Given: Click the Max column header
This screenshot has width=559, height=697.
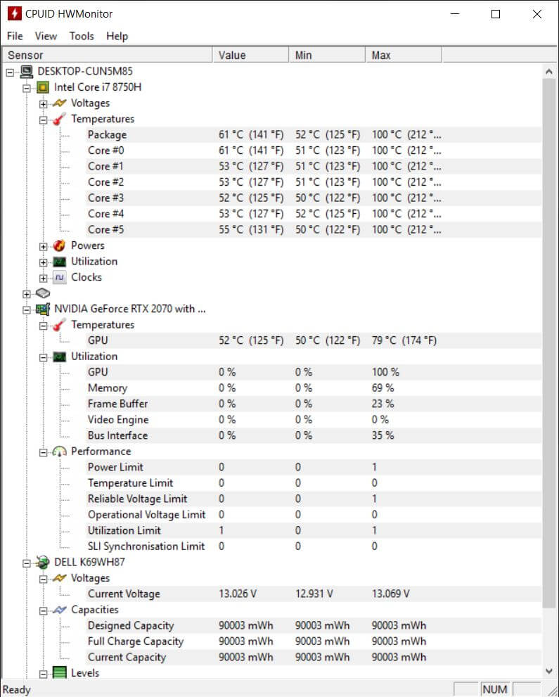Looking at the screenshot, I should [x=404, y=55].
